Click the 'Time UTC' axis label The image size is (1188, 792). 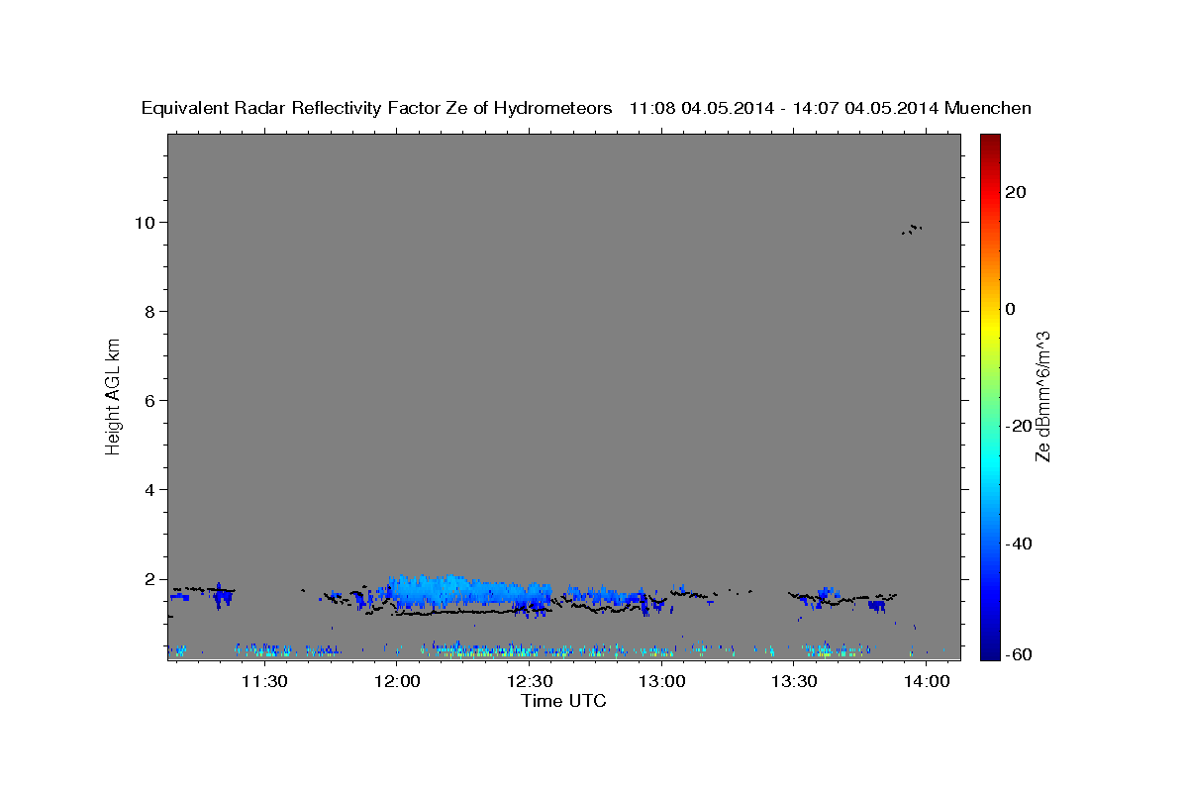(563, 701)
